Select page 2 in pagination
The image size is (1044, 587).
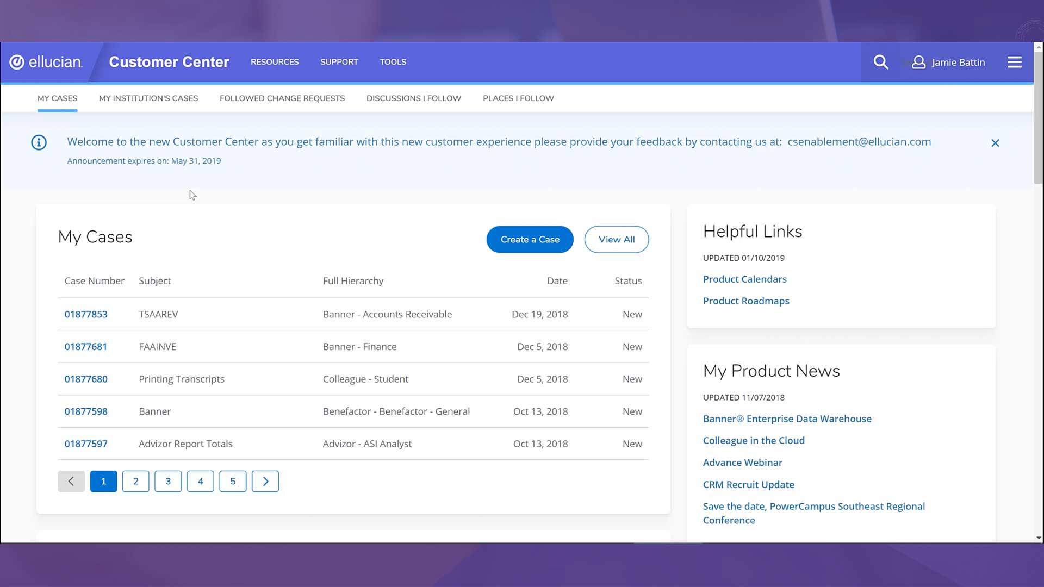click(x=136, y=481)
